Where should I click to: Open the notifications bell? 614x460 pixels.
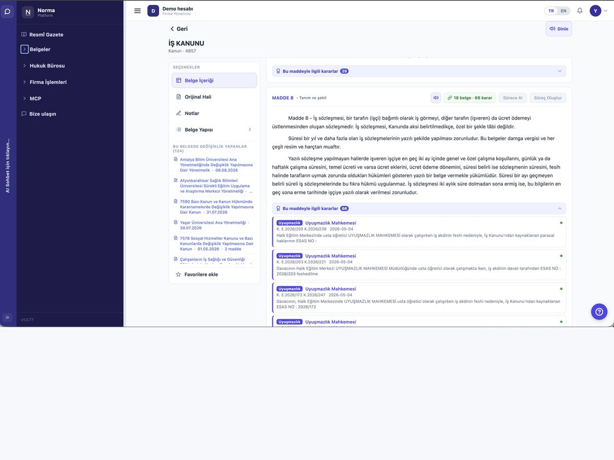pyautogui.click(x=579, y=11)
